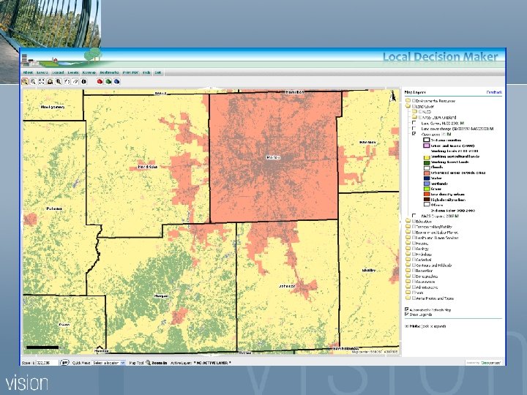This screenshot has height=395, width=527.
Task: Click the Feedback link
Action: tap(494, 92)
